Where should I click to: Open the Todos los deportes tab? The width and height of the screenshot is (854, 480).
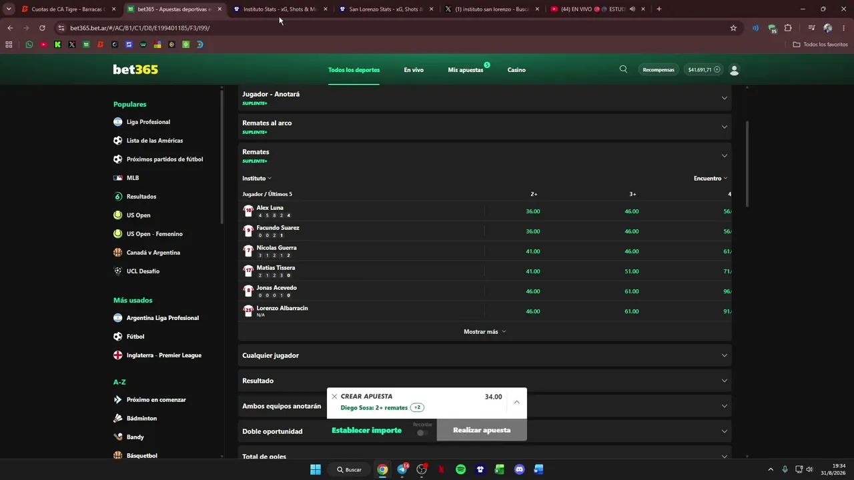[x=354, y=70]
